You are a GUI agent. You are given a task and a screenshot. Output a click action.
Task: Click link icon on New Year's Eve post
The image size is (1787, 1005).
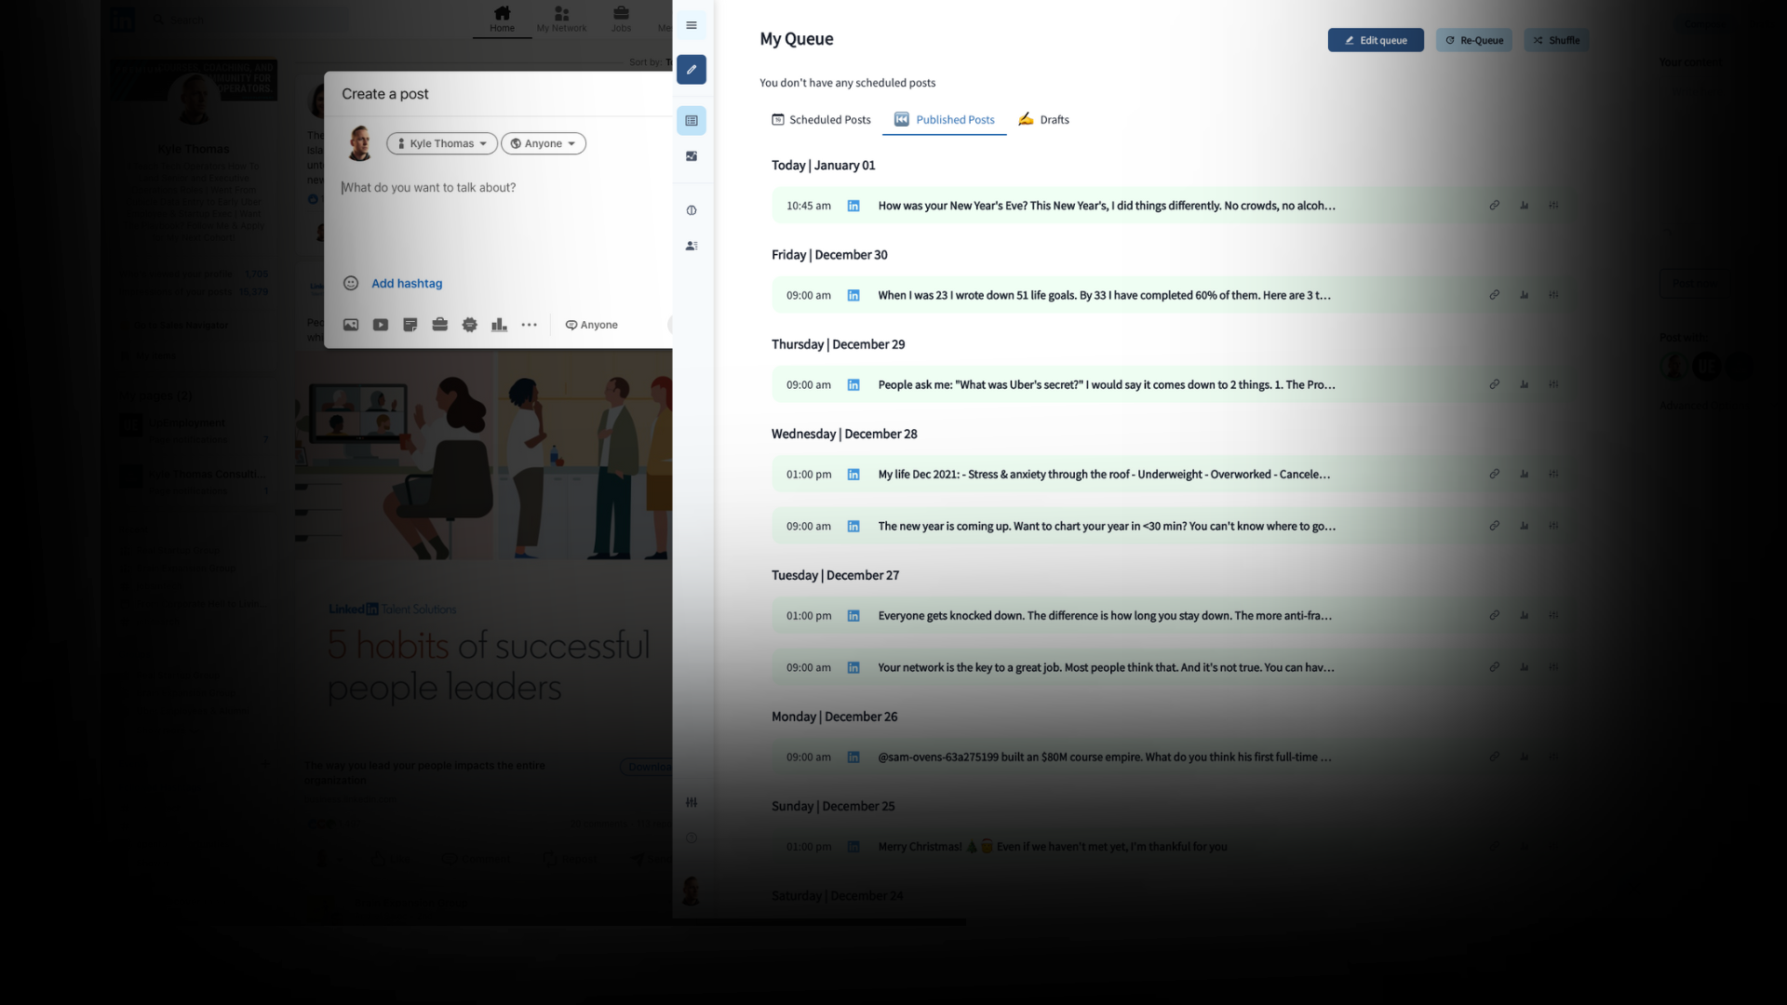1494,206
